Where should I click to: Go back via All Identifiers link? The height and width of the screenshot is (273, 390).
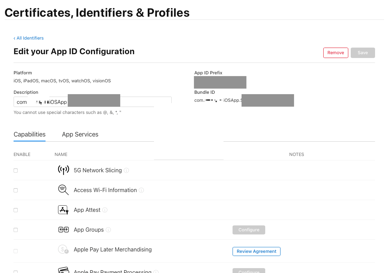[29, 38]
